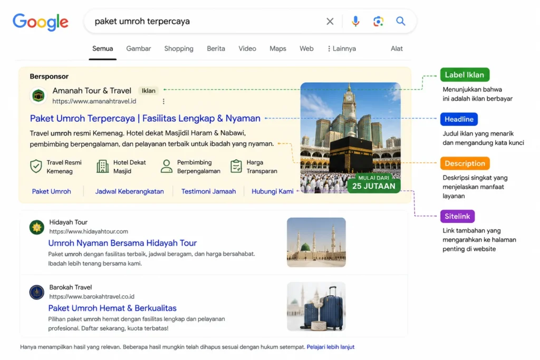The image size is (540, 360).
Task: Open the Maps tab
Action: (278, 48)
